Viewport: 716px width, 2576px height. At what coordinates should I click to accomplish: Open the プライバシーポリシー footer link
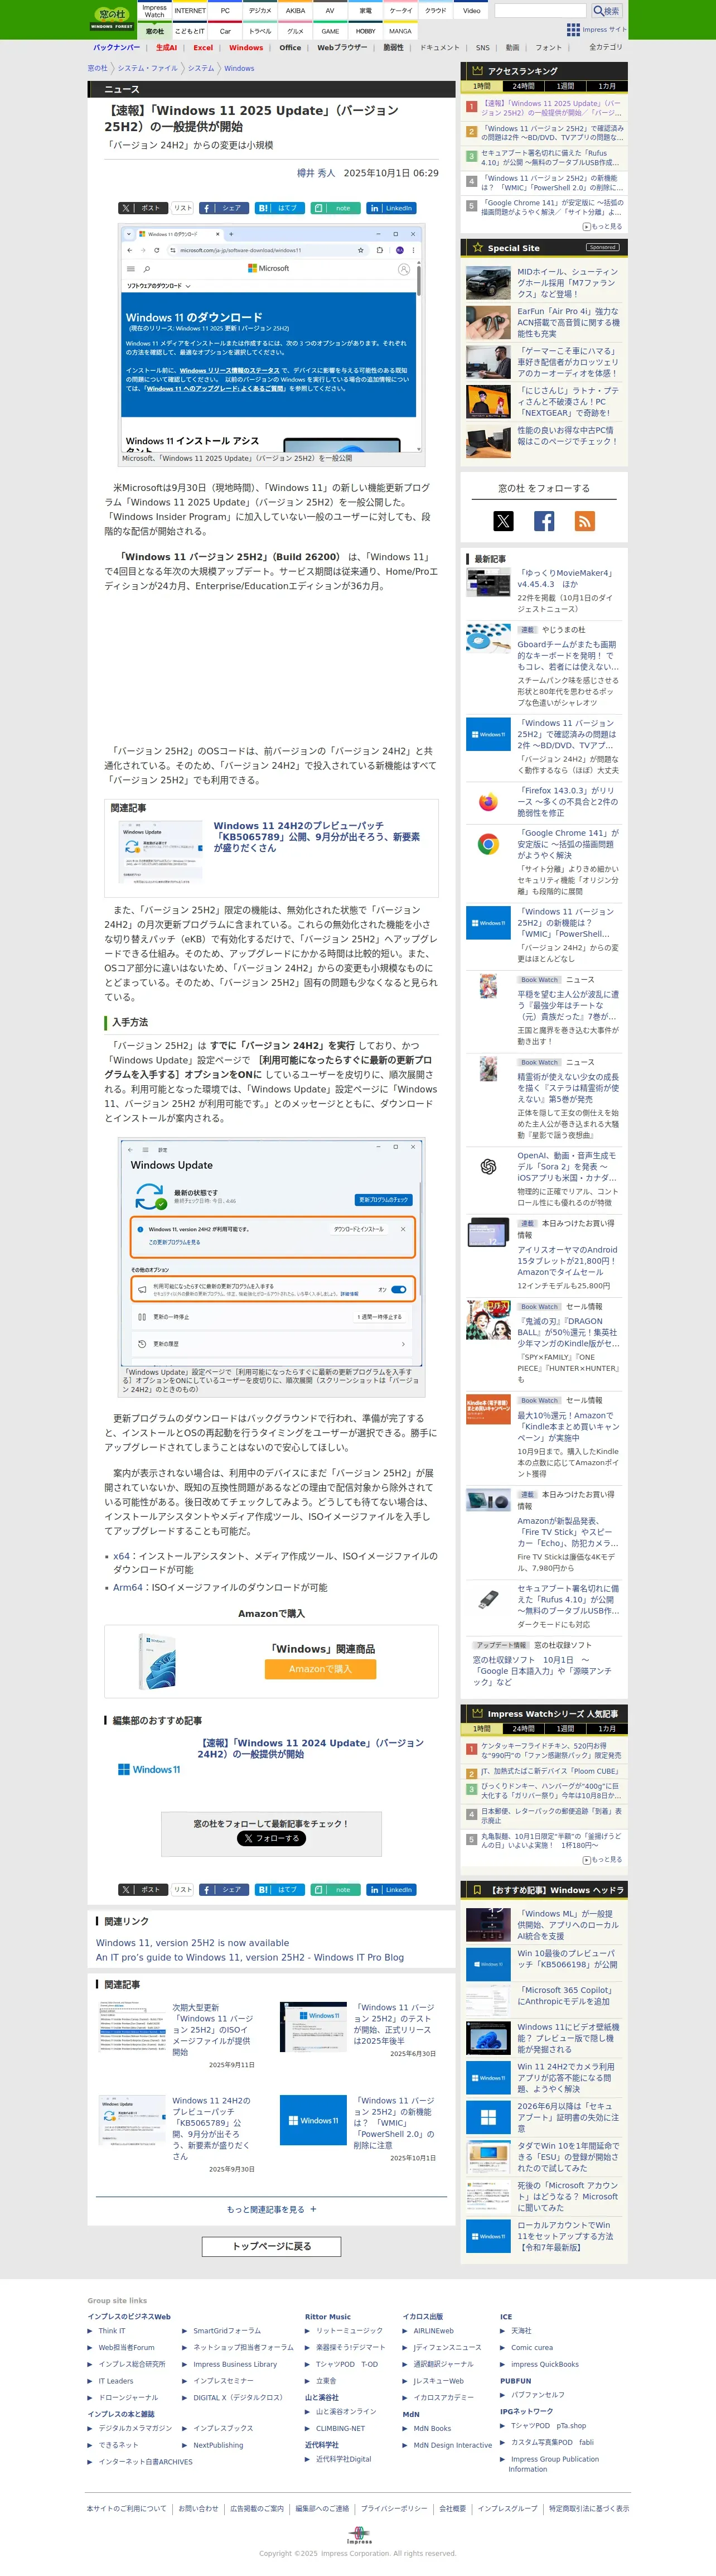pos(394,2508)
